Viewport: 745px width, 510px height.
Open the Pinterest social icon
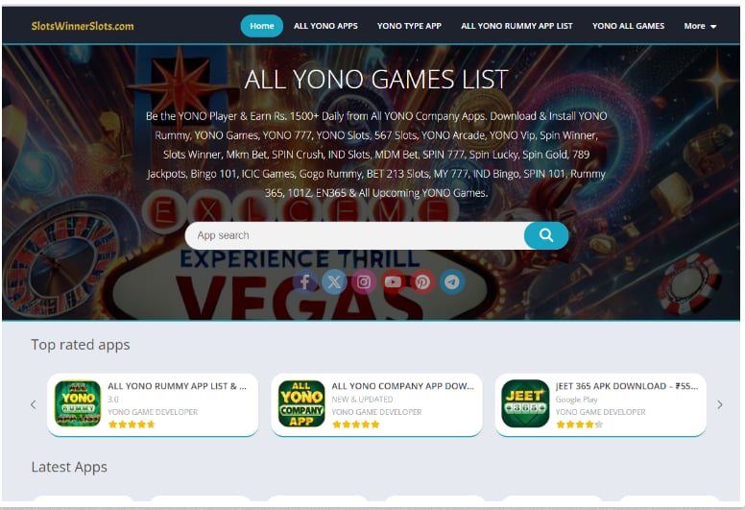tap(422, 281)
